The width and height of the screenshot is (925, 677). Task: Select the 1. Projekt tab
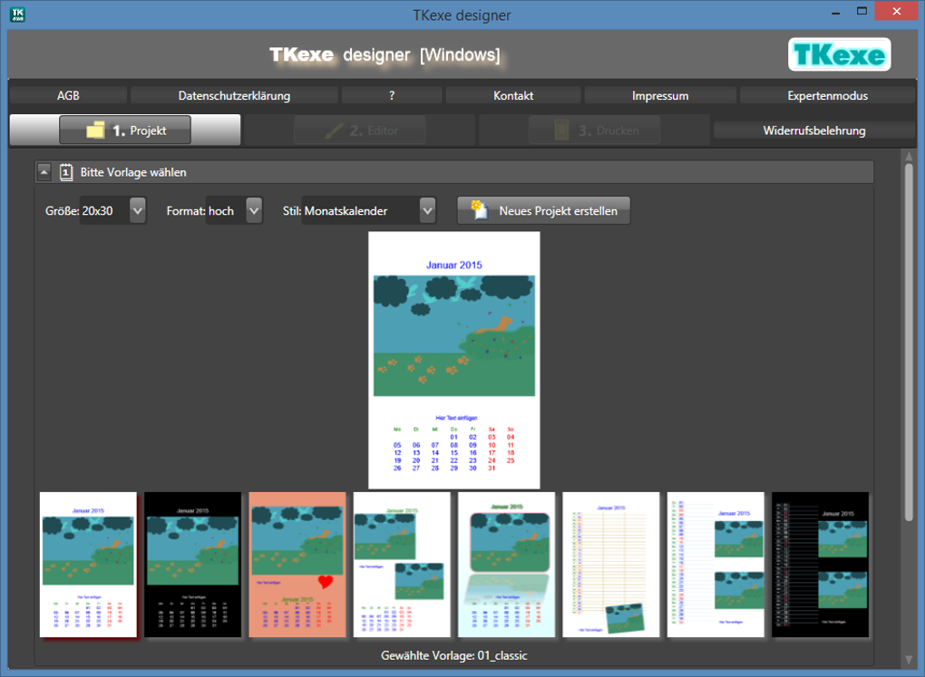point(125,130)
